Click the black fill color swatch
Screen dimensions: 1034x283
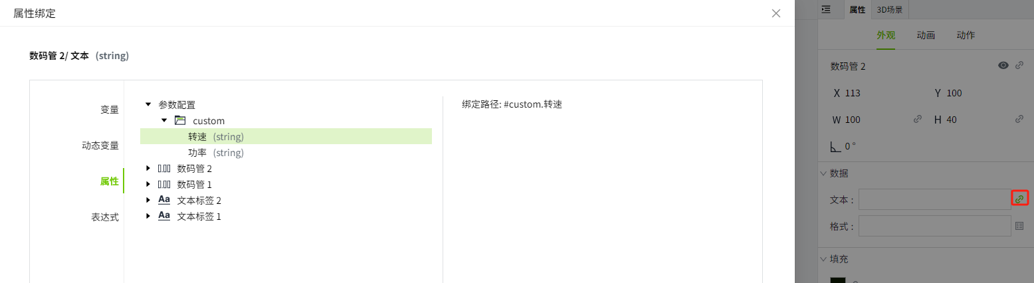tap(837, 279)
